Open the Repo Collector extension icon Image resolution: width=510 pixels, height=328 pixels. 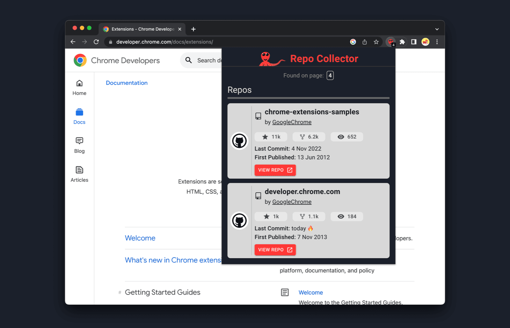tap(391, 42)
